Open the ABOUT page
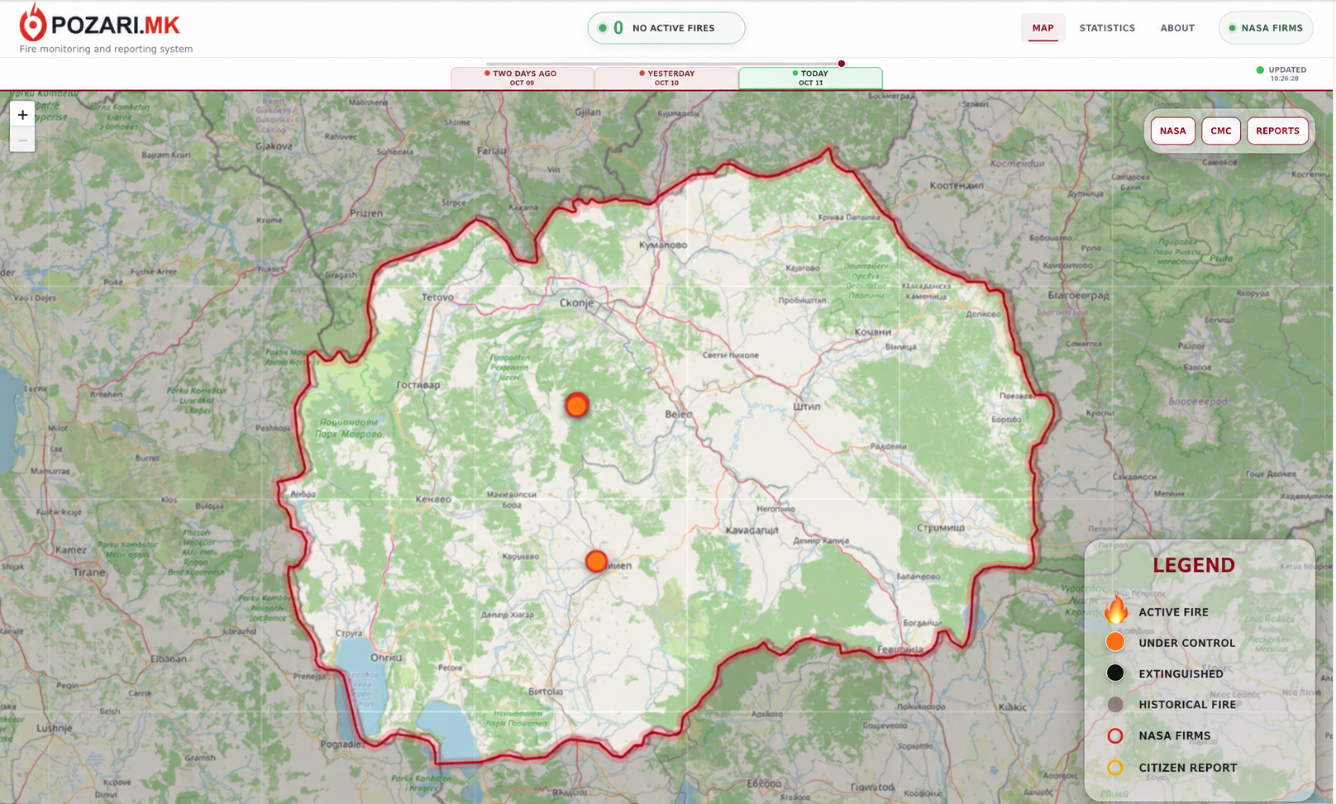1336x804 pixels. click(1177, 28)
